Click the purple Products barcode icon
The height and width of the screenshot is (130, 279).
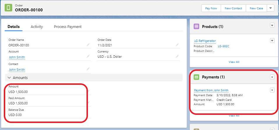point(196,27)
